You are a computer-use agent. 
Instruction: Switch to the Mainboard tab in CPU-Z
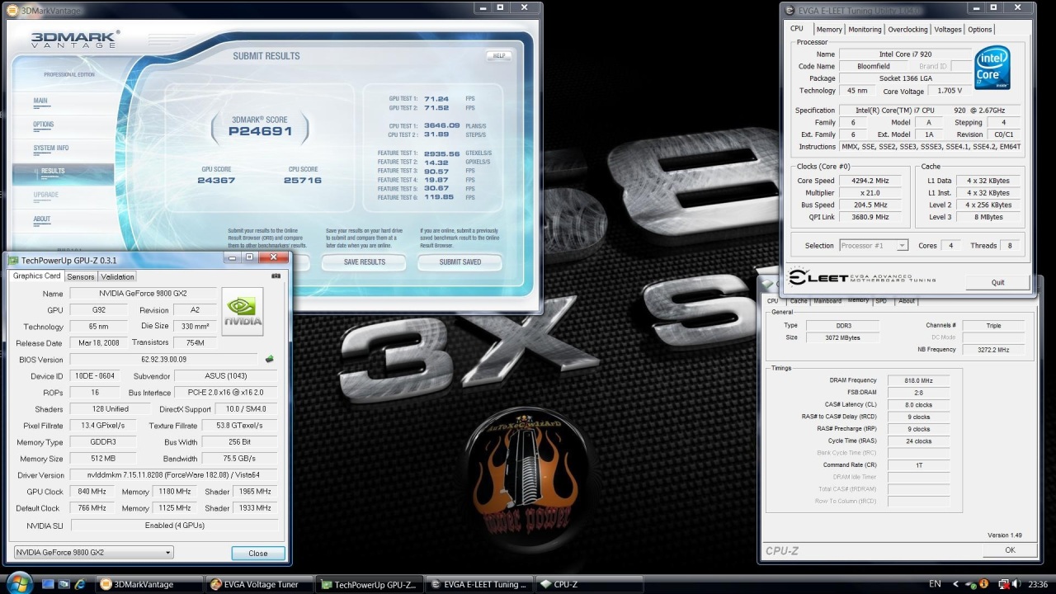[827, 301]
